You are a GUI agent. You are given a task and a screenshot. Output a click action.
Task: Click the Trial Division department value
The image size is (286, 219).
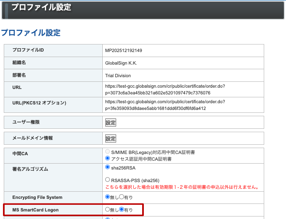(x=118, y=76)
